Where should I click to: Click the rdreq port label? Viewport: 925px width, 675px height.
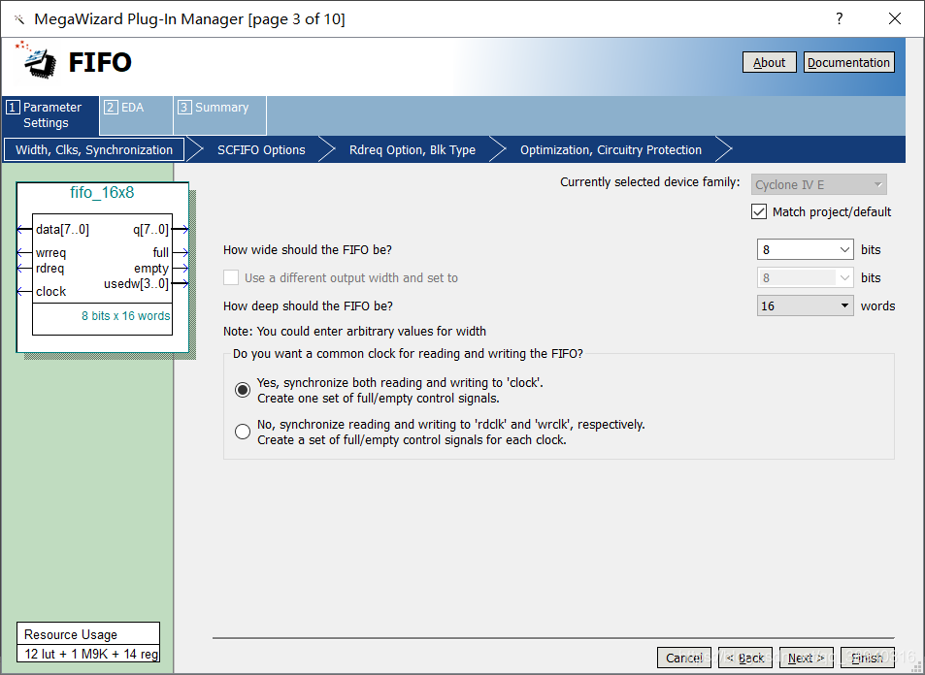tap(50, 269)
